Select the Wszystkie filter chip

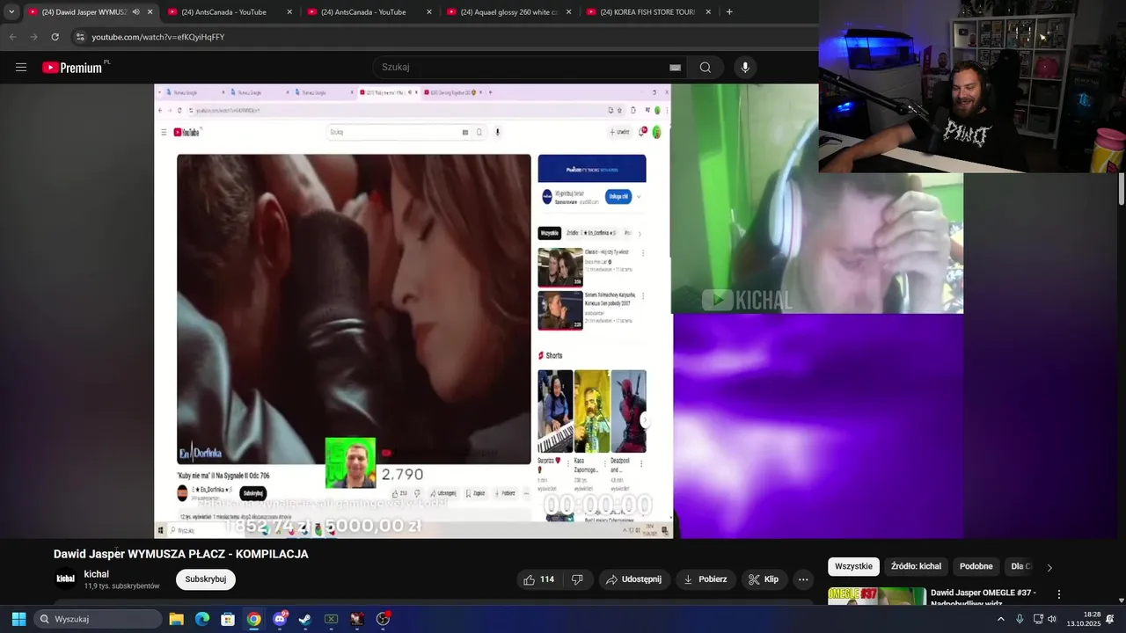(853, 567)
